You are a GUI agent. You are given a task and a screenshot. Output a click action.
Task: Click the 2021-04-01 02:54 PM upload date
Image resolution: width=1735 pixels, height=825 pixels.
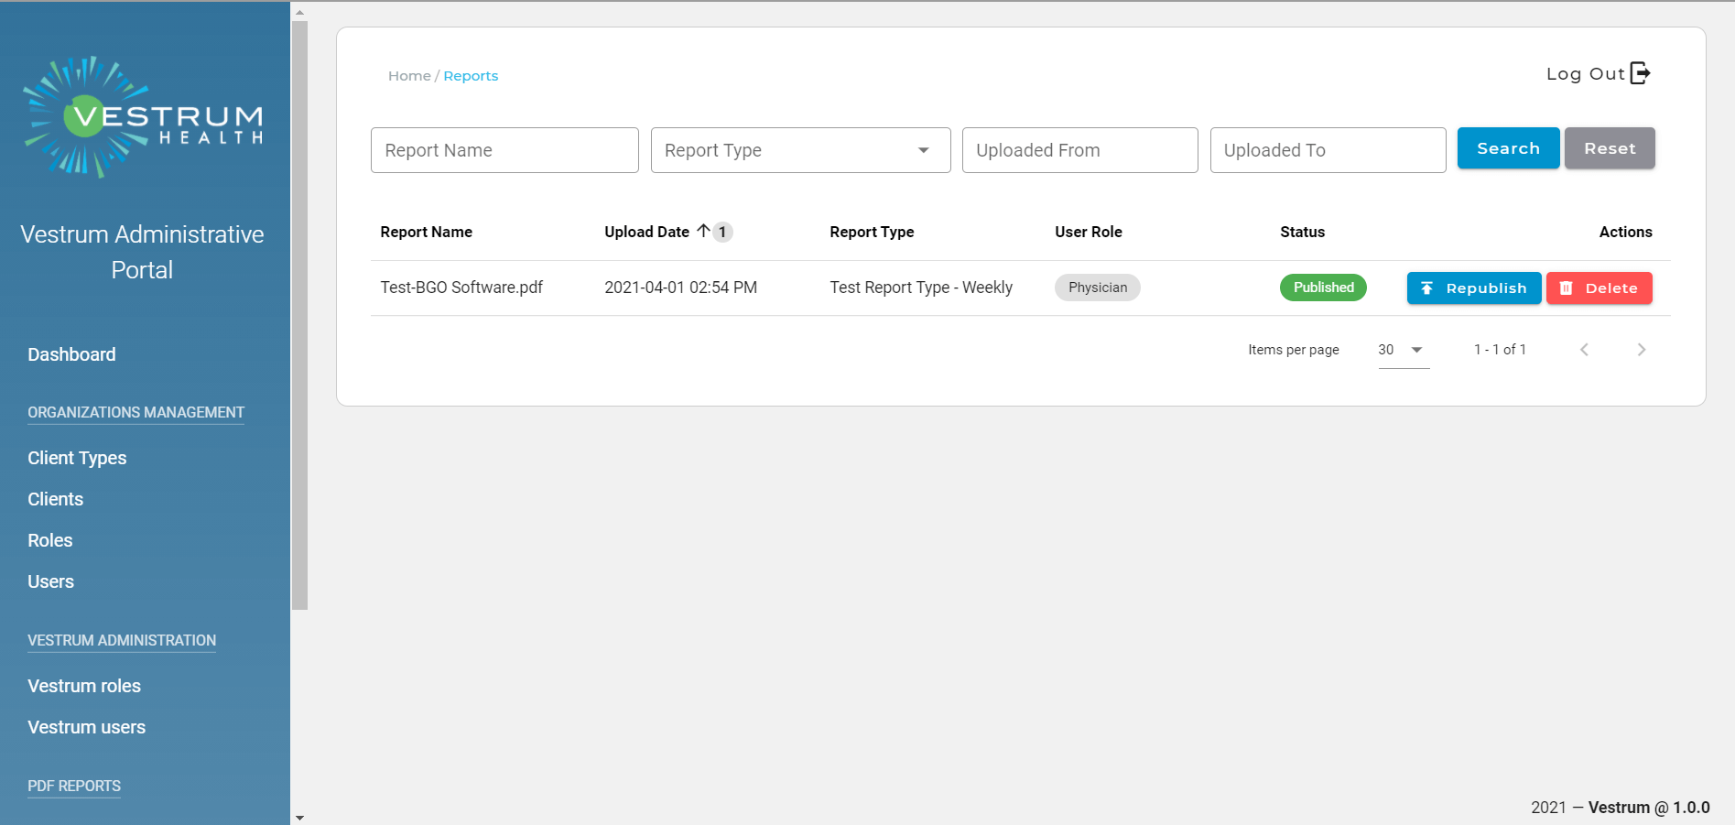[x=680, y=288]
